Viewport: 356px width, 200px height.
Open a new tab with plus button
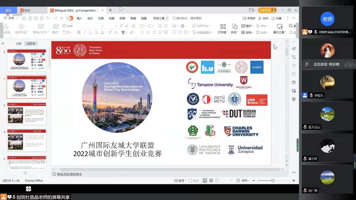pos(110,10)
